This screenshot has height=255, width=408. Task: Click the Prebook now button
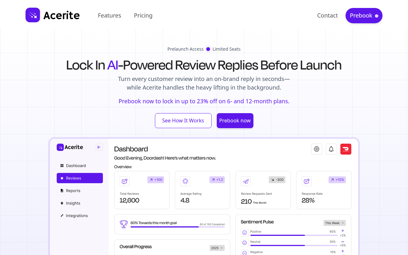click(x=235, y=120)
